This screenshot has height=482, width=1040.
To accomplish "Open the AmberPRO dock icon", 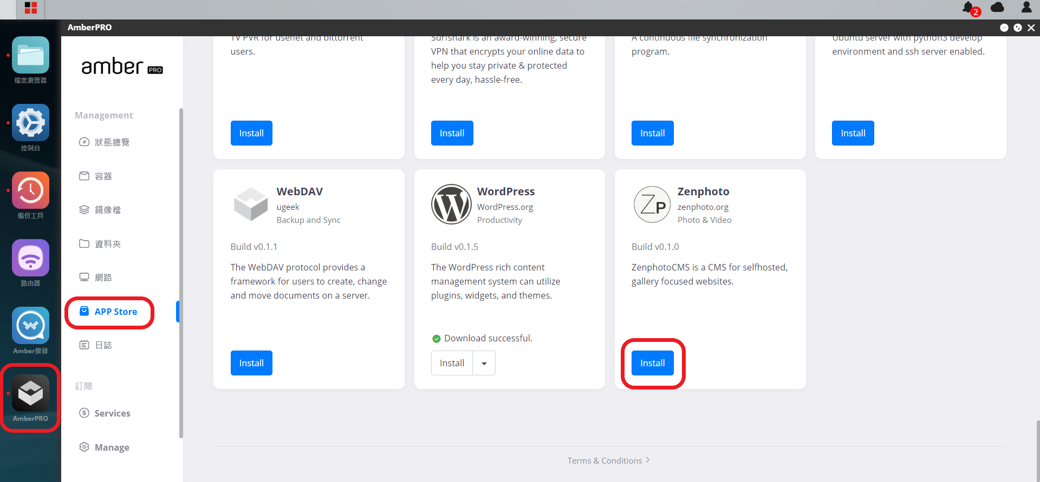I will [30, 393].
